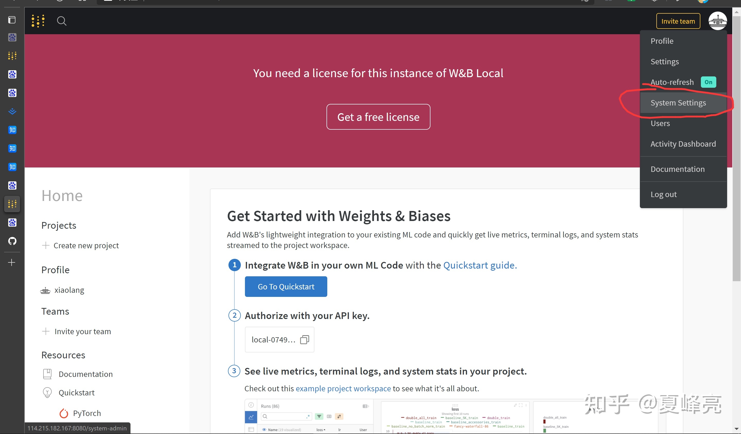Click the PyTorch flame icon under Resources
Screen dimensions: 741x434
click(x=64, y=413)
